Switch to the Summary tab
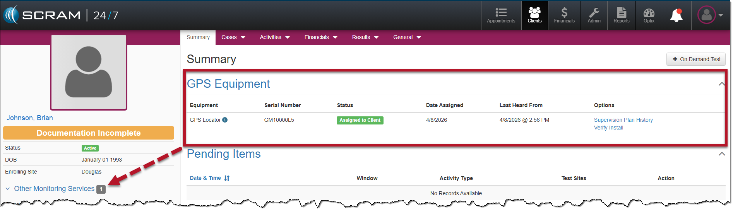733x213 pixels. tap(198, 37)
